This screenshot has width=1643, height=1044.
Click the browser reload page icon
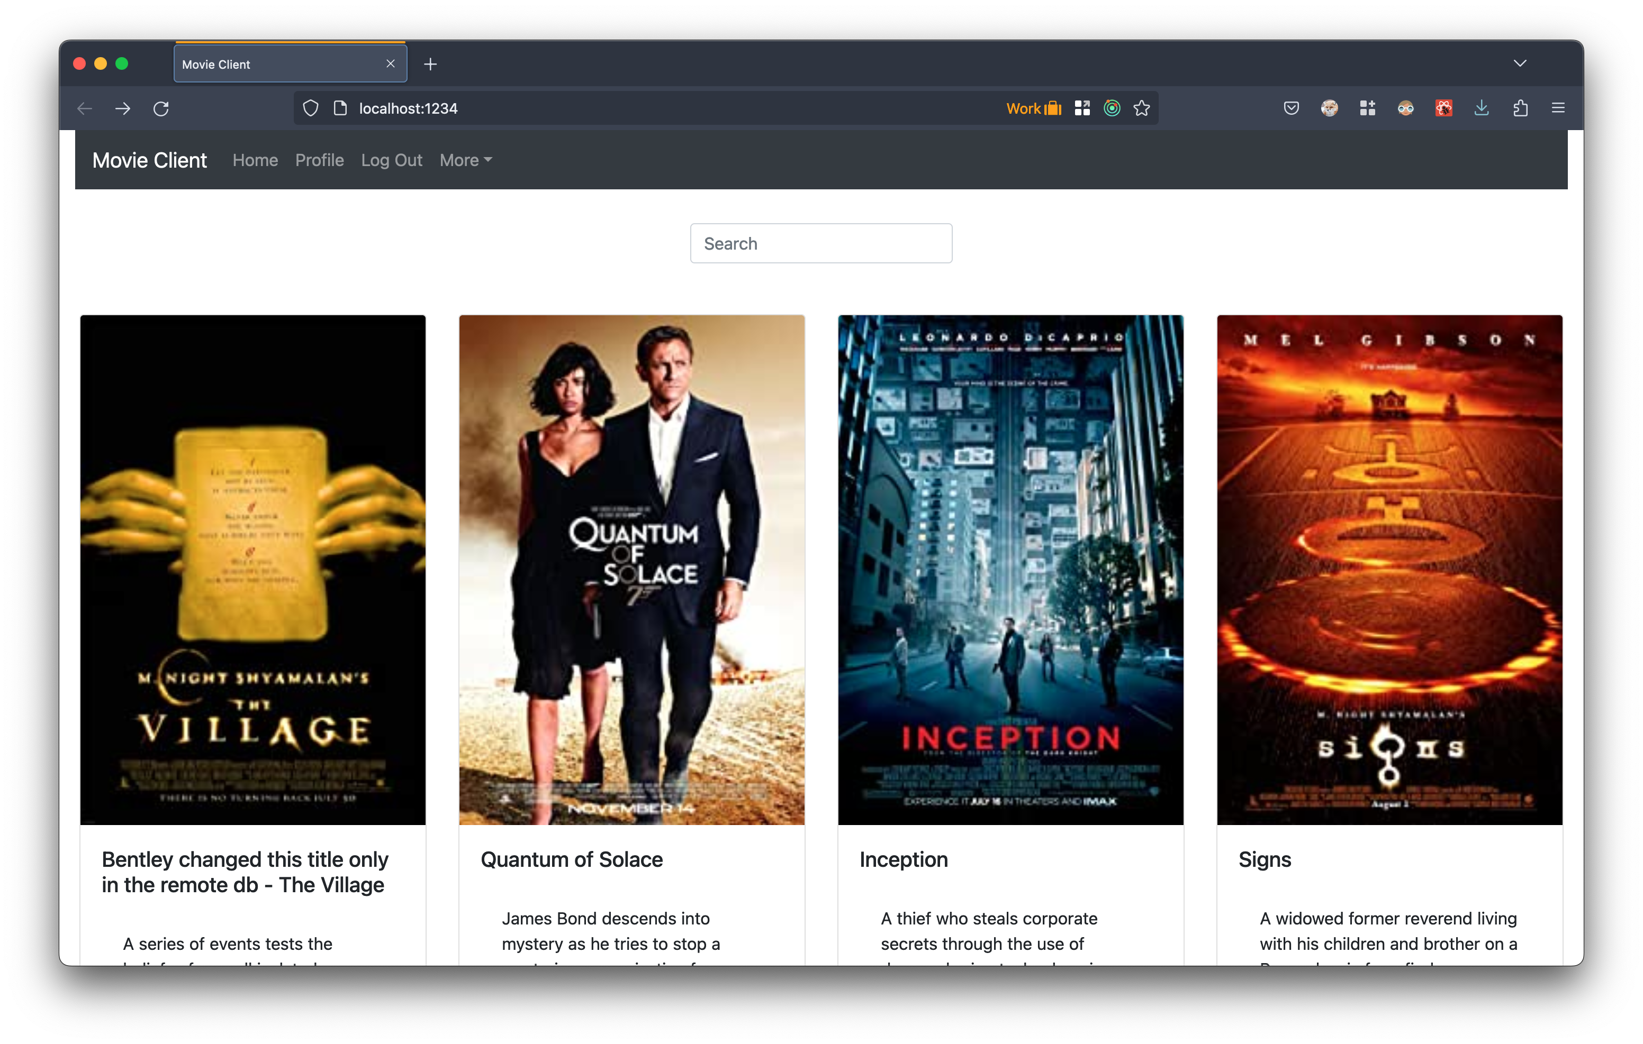pyautogui.click(x=161, y=108)
